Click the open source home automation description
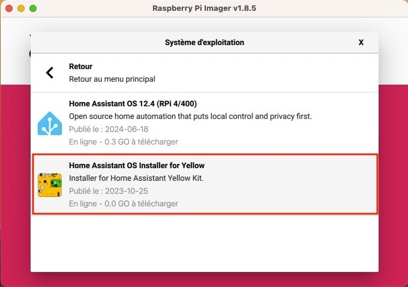The height and width of the screenshot is (287, 408). click(190, 116)
